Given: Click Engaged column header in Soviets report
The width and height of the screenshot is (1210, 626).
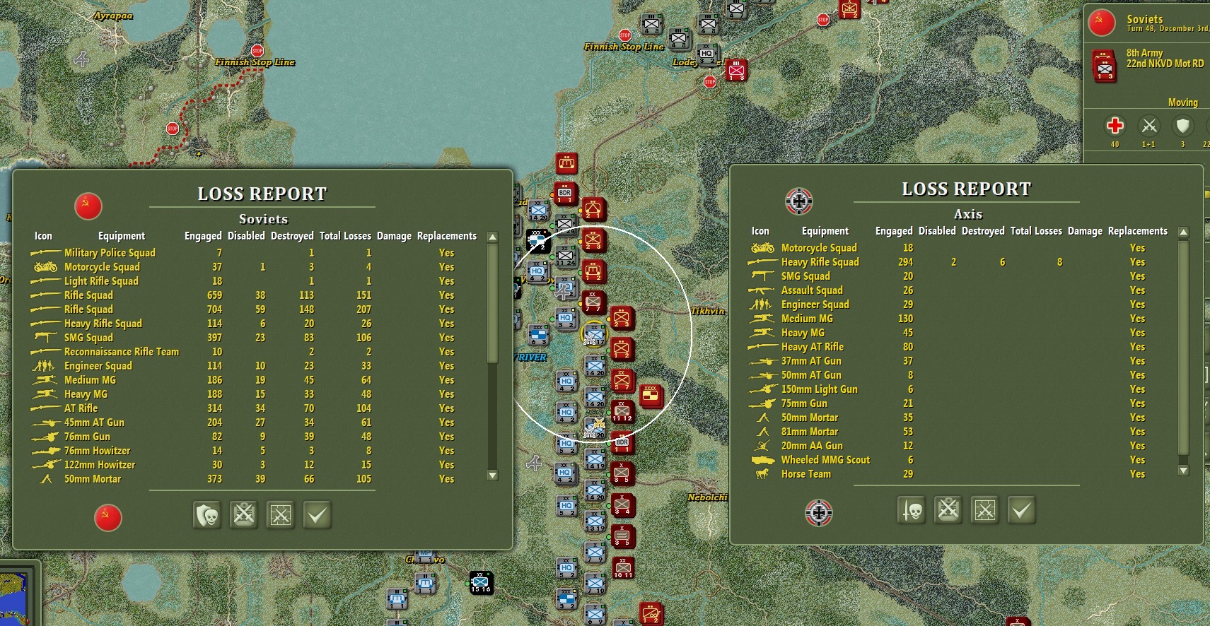Looking at the screenshot, I should [203, 236].
